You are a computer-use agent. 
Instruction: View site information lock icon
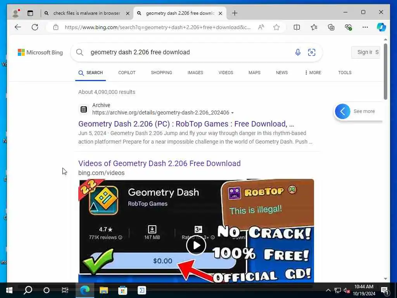[x=56, y=27]
